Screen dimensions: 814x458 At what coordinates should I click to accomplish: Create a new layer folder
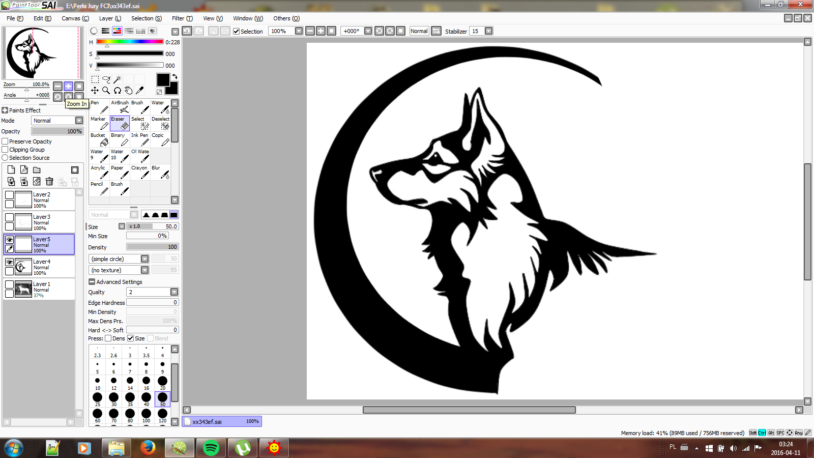coord(37,170)
